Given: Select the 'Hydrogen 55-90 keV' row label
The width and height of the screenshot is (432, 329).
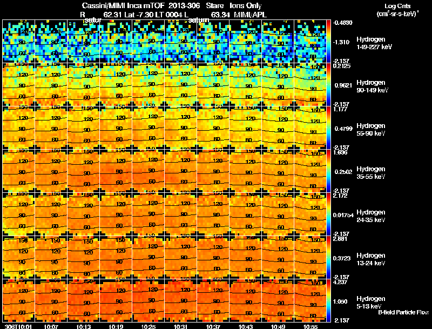Looking at the screenshot, I should pyautogui.click(x=371, y=130).
